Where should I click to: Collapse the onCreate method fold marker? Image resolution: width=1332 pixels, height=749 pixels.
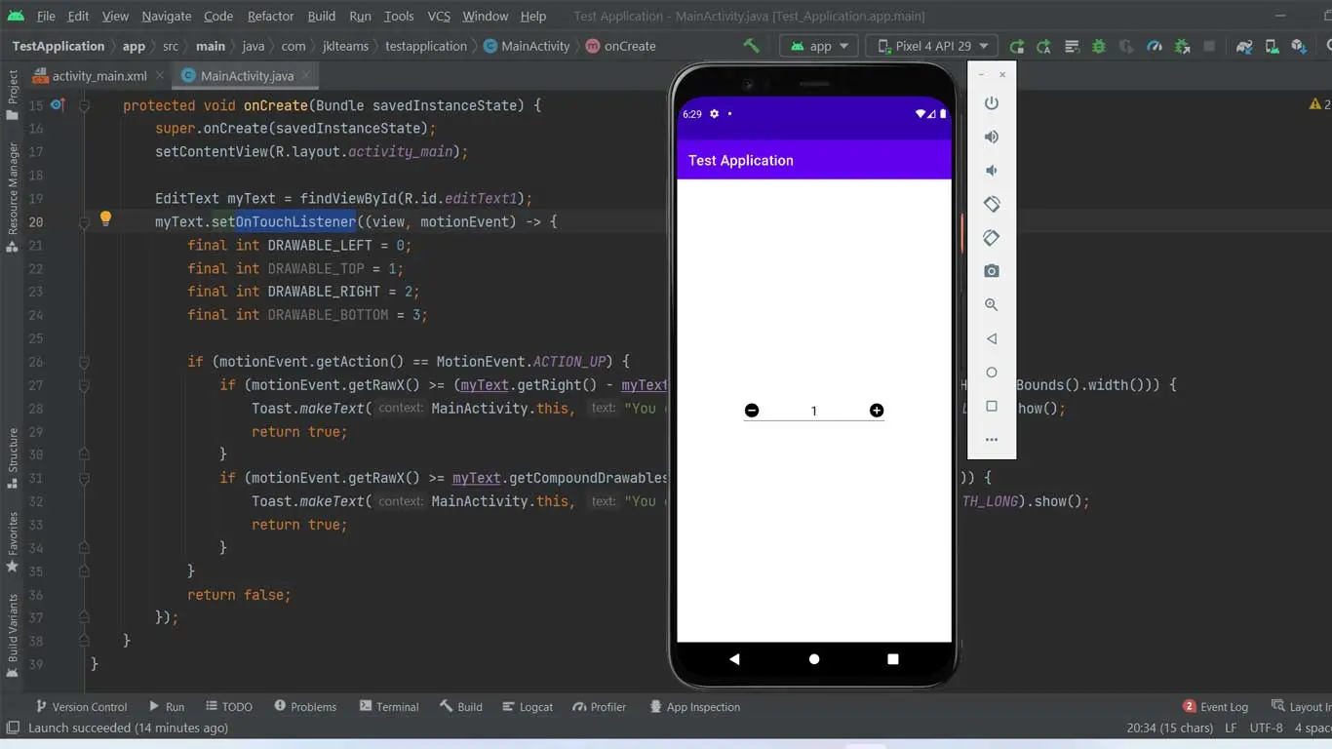[85, 105]
